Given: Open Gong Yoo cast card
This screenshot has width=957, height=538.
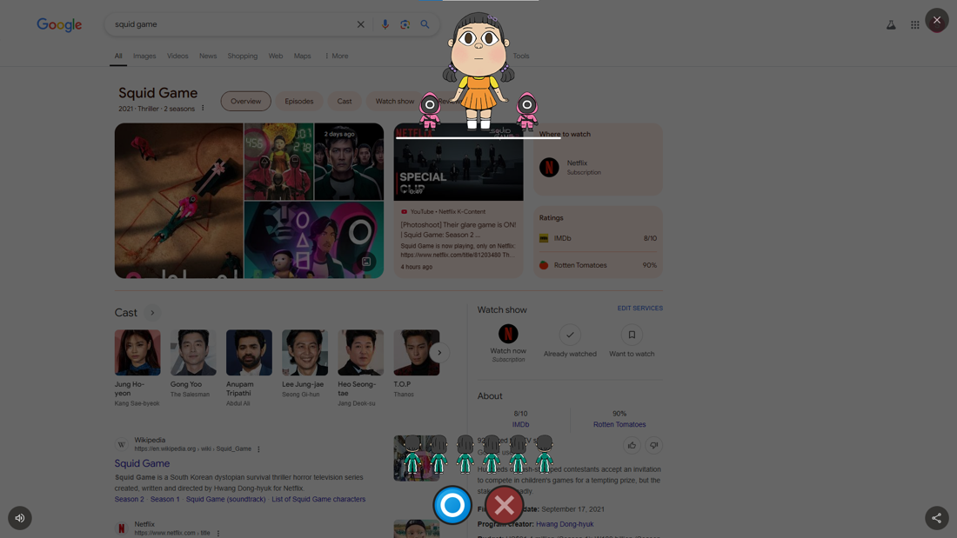Looking at the screenshot, I should click(x=193, y=364).
